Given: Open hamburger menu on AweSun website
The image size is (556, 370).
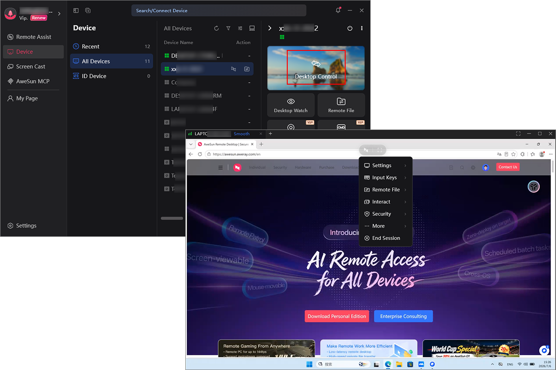Looking at the screenshot, I should coord(221,167).
